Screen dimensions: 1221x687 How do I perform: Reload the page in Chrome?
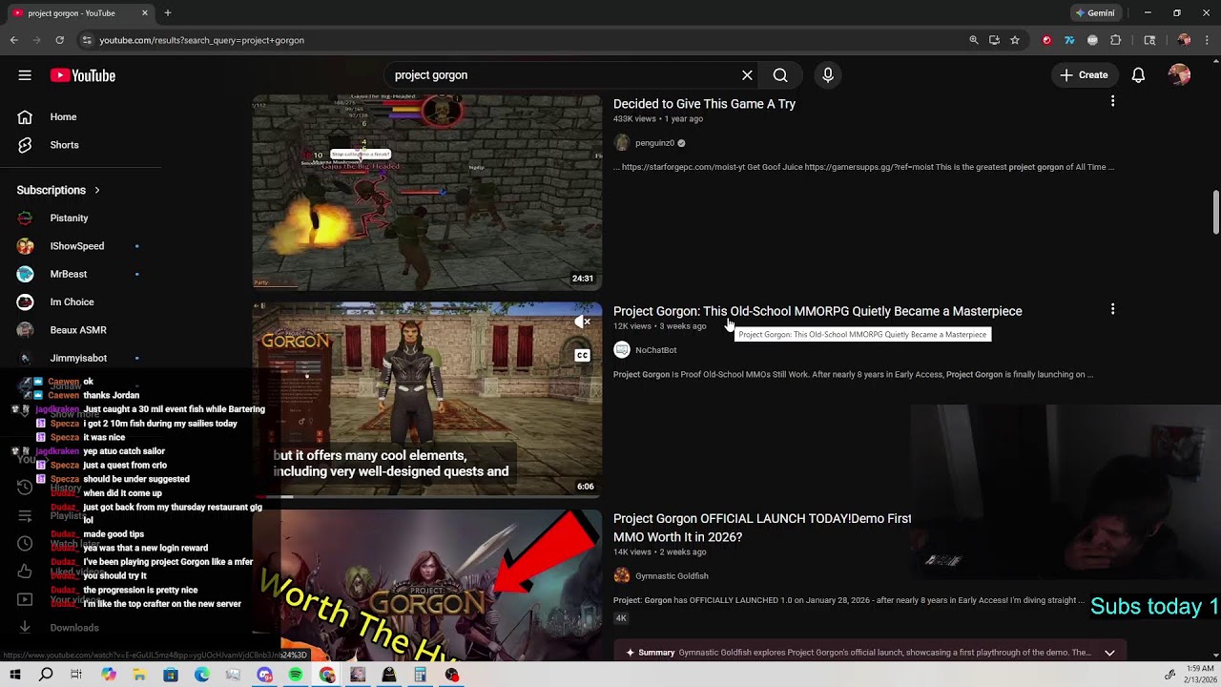pos(59,40)
